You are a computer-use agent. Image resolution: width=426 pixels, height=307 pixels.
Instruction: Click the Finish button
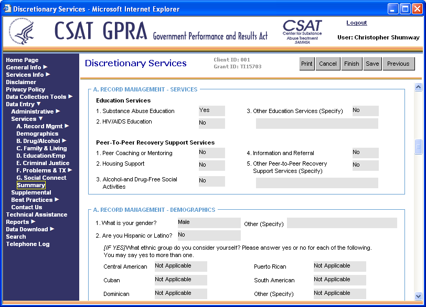click(x=352, y=64)
